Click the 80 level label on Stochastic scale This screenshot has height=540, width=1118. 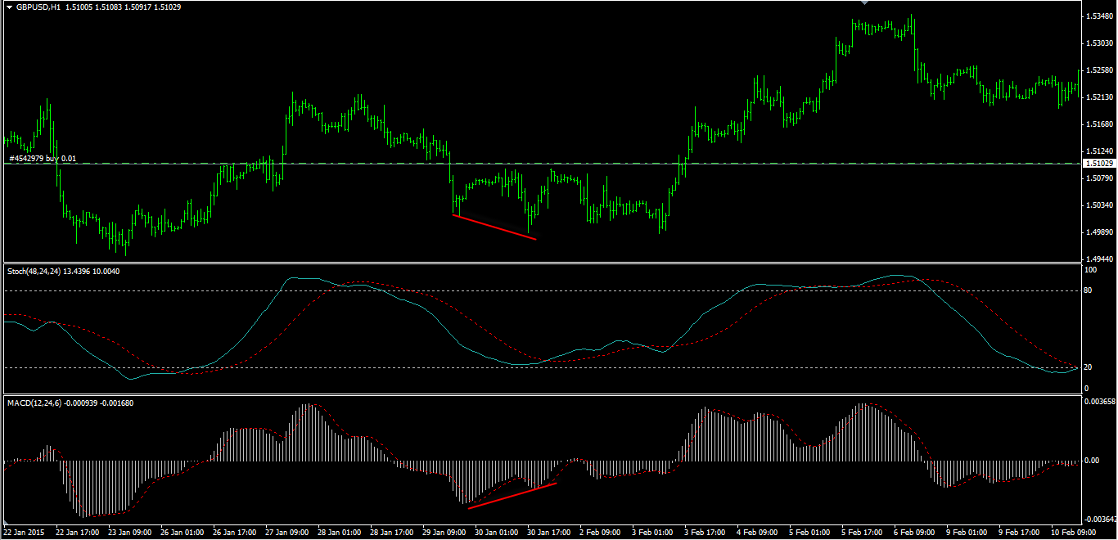pos(1089,290)
